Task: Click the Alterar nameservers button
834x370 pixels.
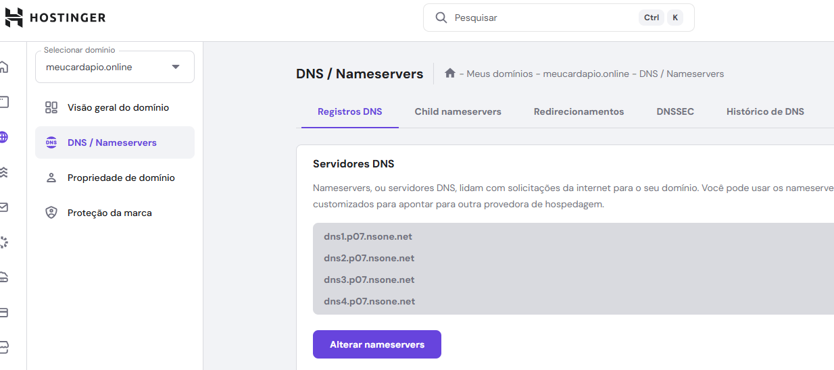Action: (x=377, y=344)
